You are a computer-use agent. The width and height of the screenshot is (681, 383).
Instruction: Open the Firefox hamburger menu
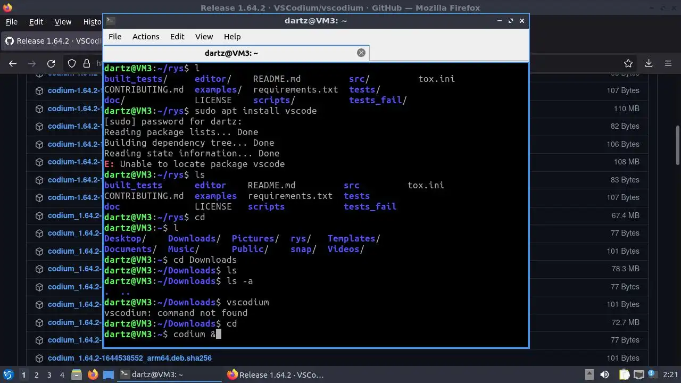click(x=668, y=63)
